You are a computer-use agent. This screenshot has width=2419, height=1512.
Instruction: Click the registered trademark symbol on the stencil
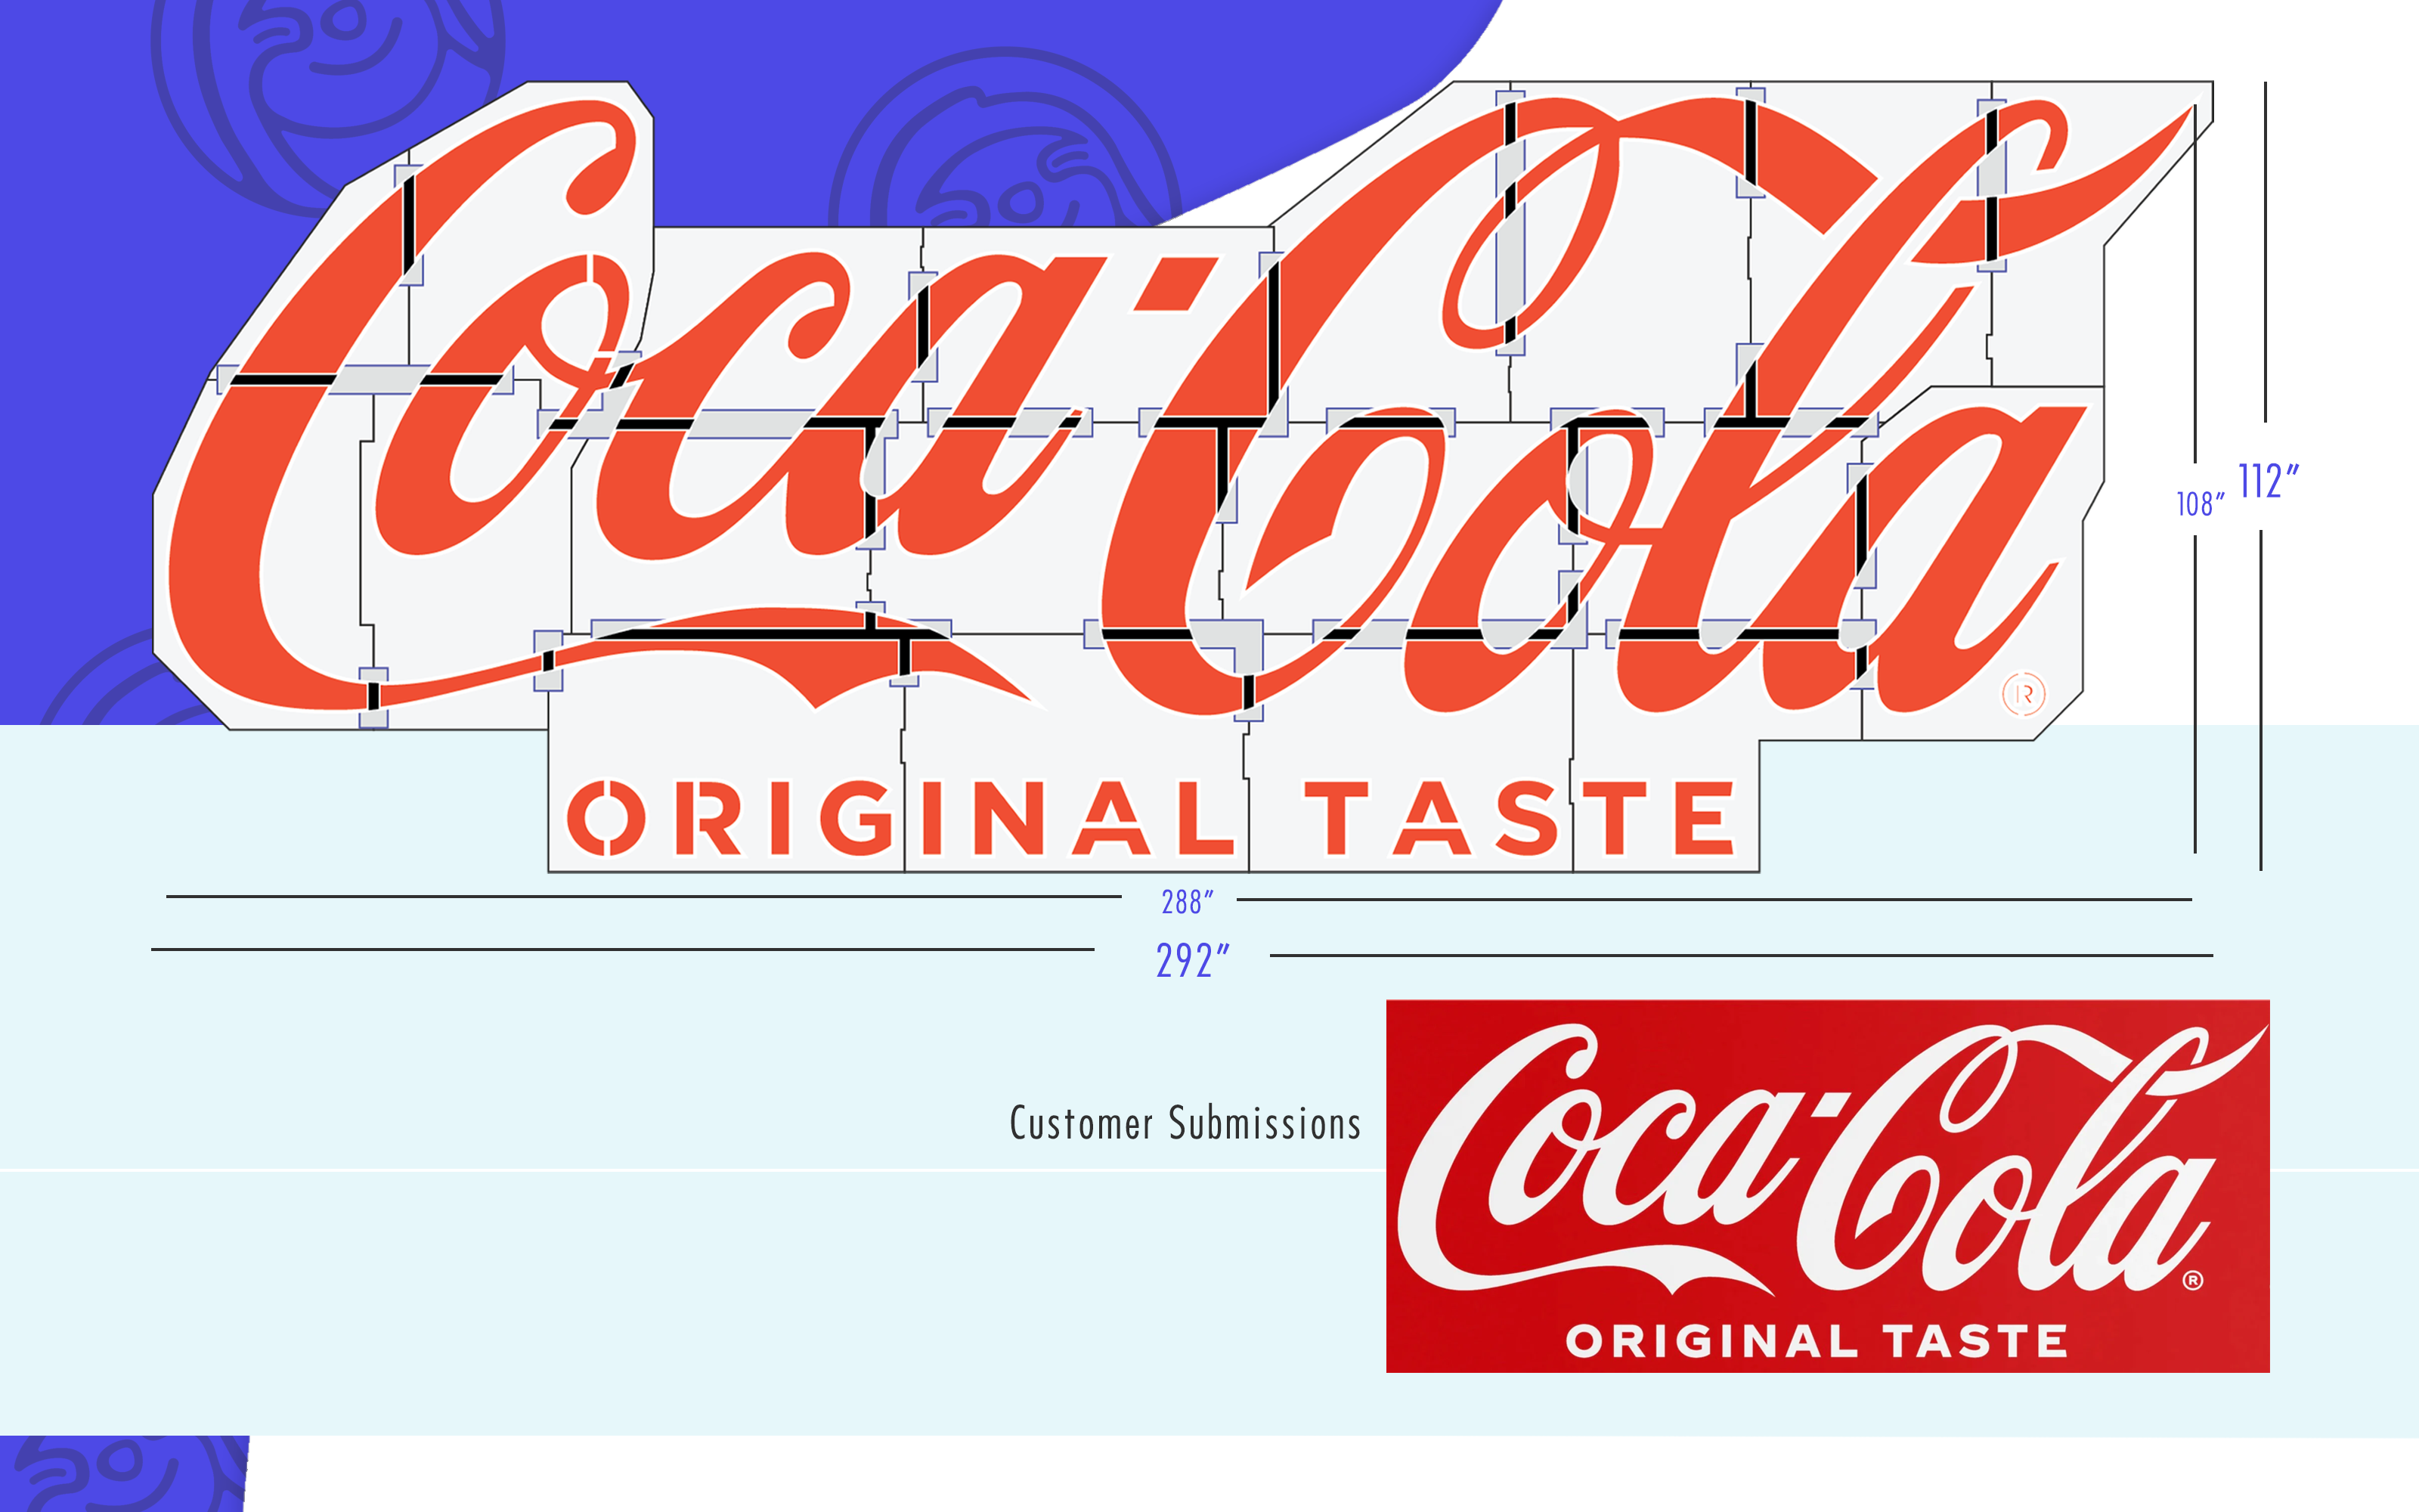pyautogui.click(x=2024, y=693)
